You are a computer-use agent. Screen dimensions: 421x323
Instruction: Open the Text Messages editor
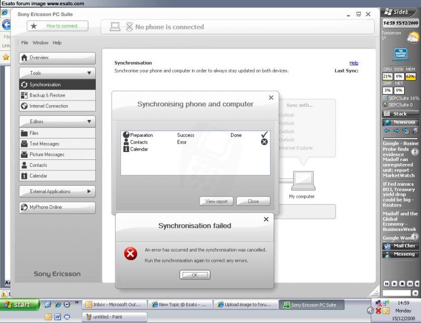tap(57, 144)
